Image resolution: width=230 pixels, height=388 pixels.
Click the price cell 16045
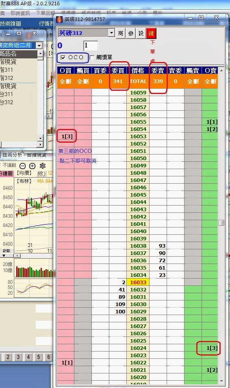138,195
